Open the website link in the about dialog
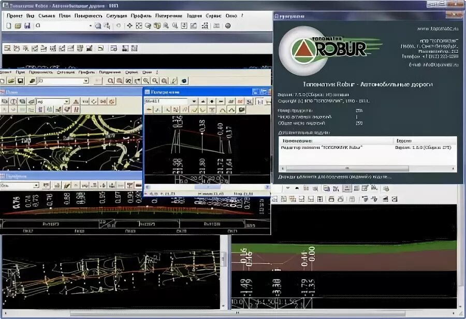The width and height of the screenshot is (466, 319). tap(438, 29)
